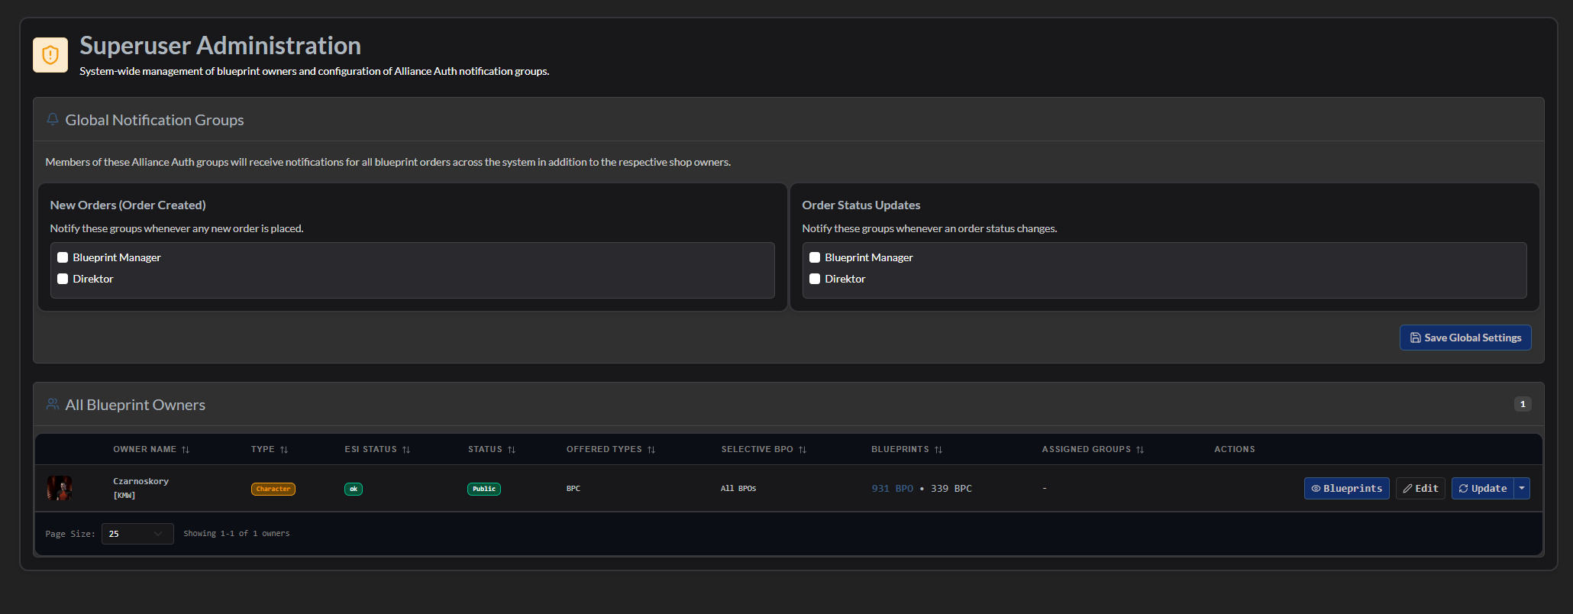This screenshot has height=614, width=1573.
Task: Click the sort icon next to the Status header
Action: pos(512,450)
